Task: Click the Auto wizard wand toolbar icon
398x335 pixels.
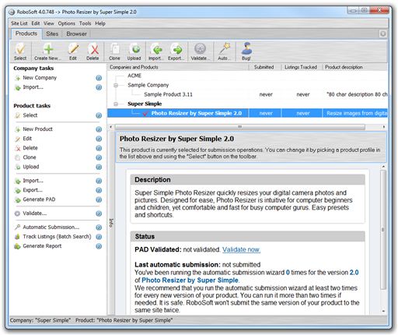Action: (224, 51)
